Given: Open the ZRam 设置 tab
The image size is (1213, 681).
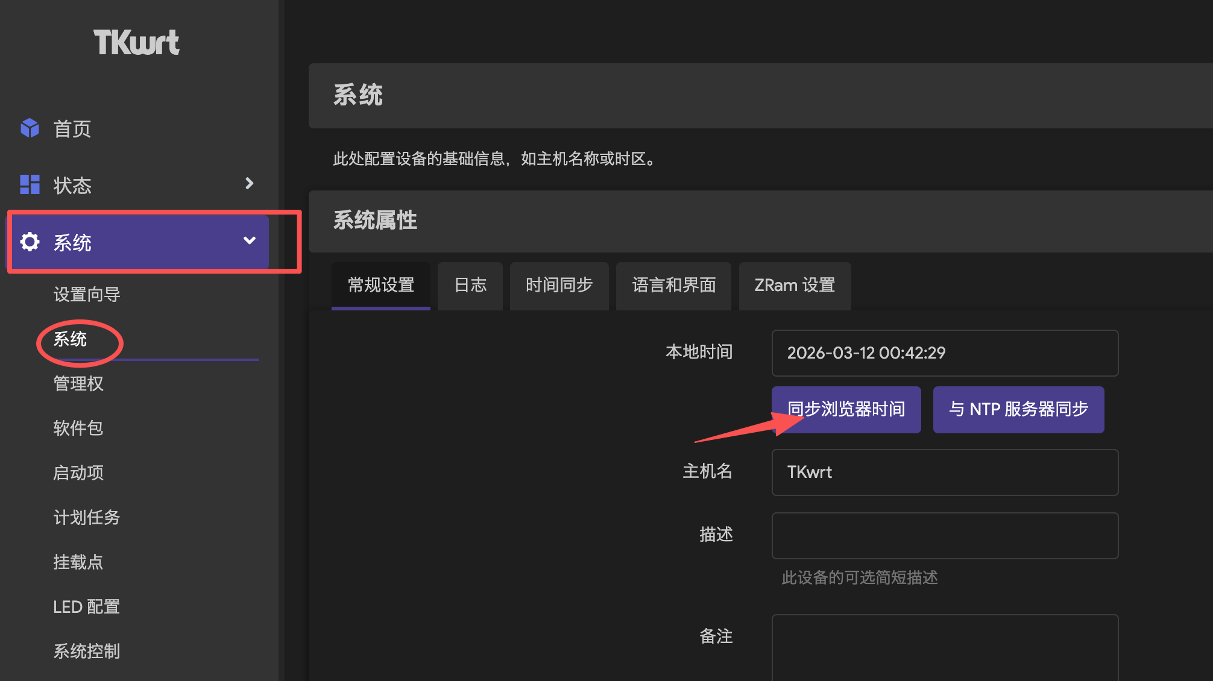Looking at the screenshot, I should [794, 286].
